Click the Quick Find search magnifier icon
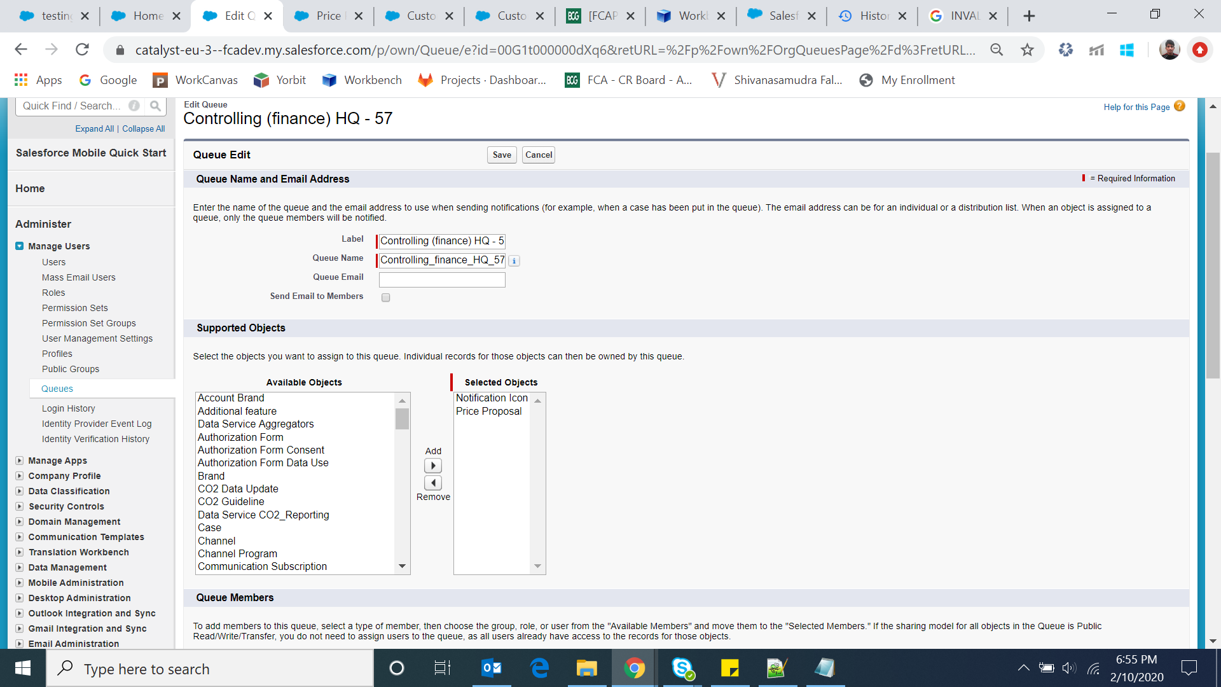 tap(155, 106)
